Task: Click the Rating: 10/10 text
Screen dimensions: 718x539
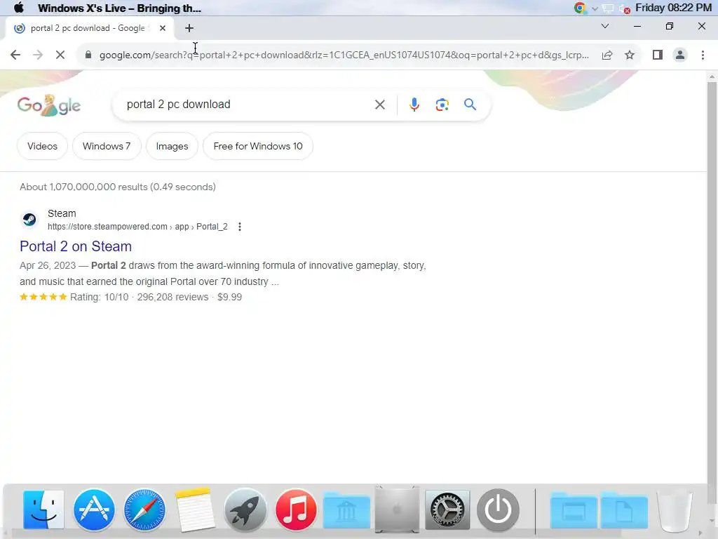Action: coord(99,297)
